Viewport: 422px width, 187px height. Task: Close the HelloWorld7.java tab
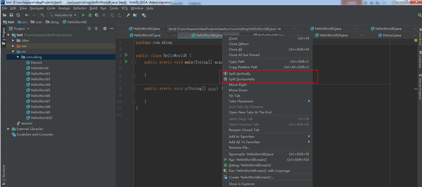tap(175, 35)
